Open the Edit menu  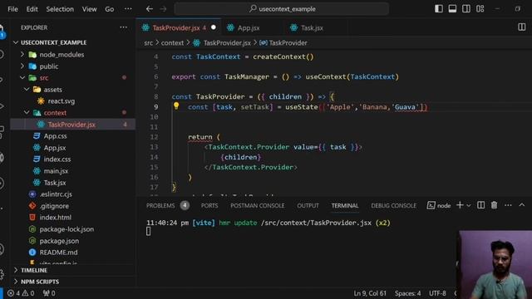32,9
